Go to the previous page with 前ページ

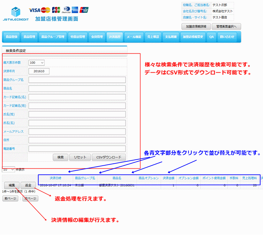(x=11, y=199)
